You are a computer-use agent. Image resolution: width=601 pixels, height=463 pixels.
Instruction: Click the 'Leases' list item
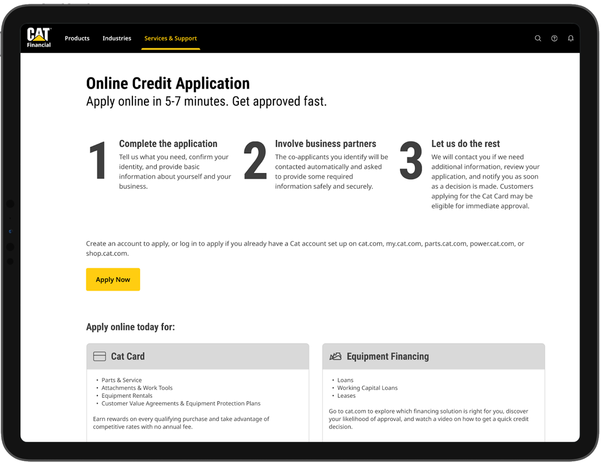(x=346, y=396)
